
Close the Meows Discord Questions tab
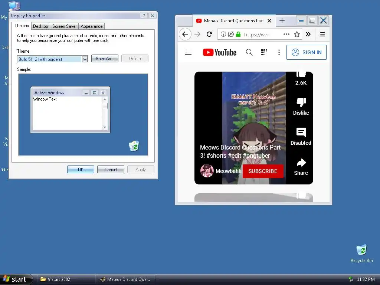point(269,21)
